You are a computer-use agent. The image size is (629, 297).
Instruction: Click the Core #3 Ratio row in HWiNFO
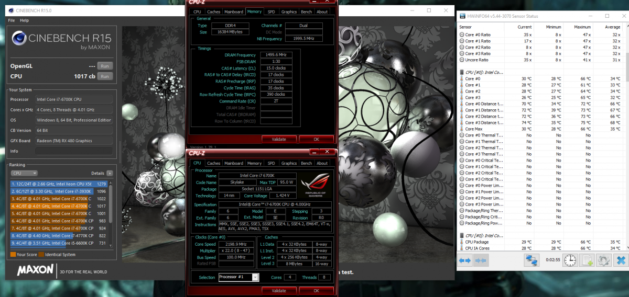pyautogui.click(x=540, y=53)
